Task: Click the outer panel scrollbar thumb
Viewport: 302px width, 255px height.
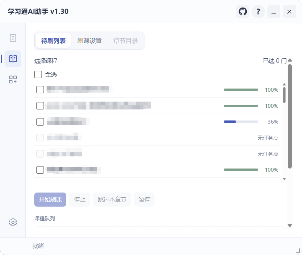Action: [290, 116]
